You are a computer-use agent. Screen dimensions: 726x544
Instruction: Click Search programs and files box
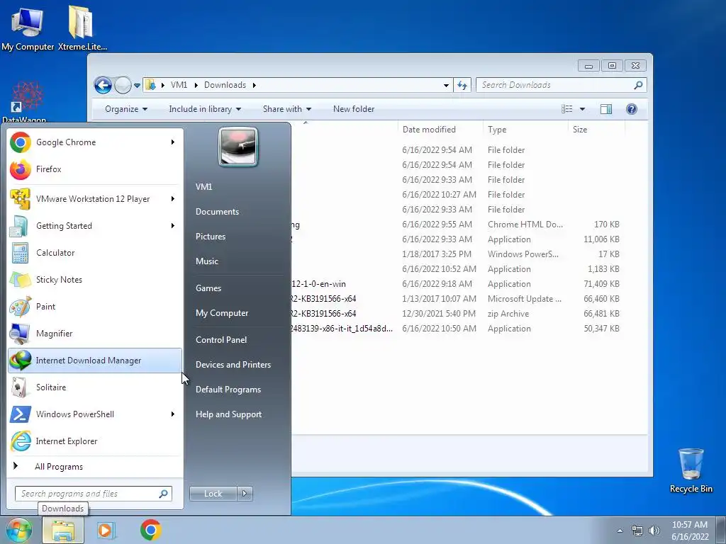click(93, 494)
